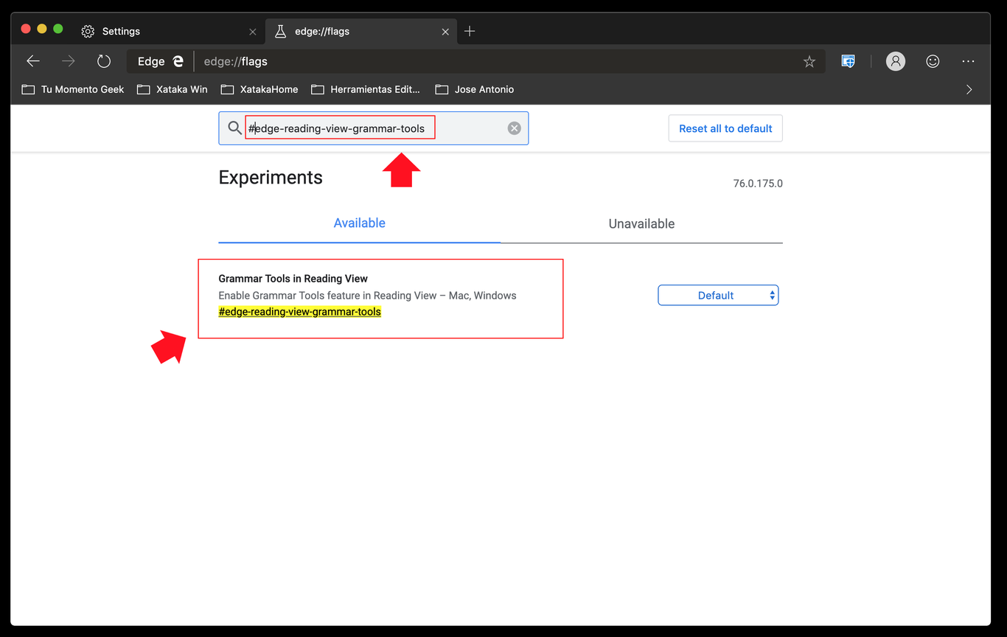The image size is (1007, 637).
Task: Open the user profile avatar
Action: 896,61
